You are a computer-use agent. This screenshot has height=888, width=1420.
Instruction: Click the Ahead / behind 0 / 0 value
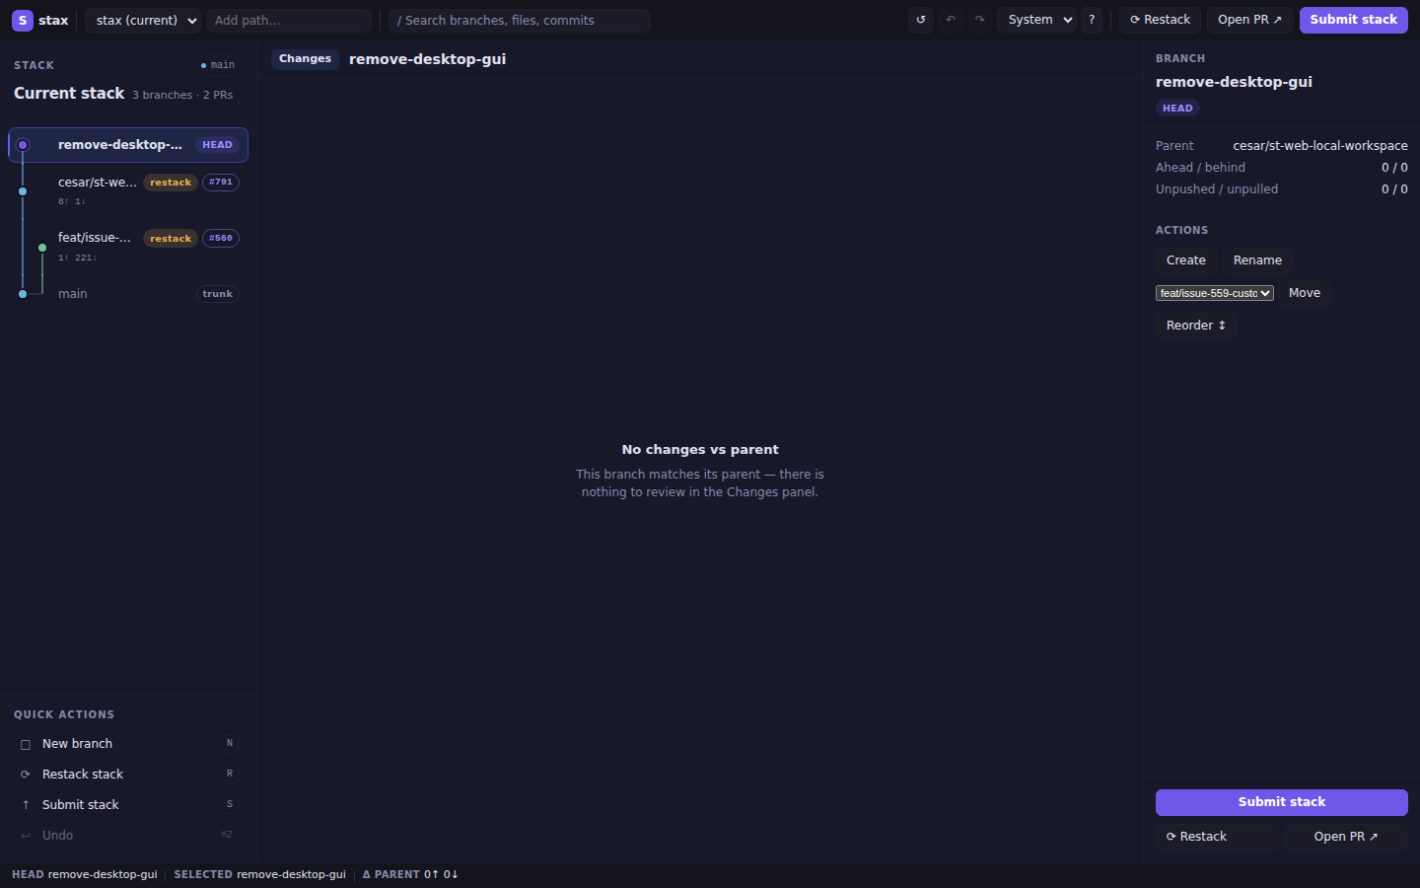(1394, 168)
